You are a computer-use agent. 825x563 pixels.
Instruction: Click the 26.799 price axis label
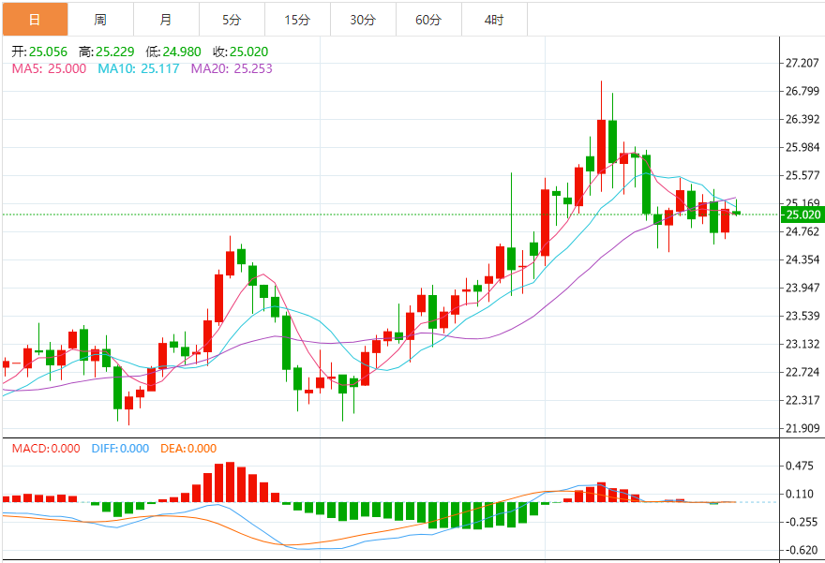click(x=802, y=91)
